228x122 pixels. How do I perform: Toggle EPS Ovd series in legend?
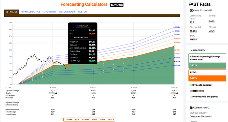(86, 120)
